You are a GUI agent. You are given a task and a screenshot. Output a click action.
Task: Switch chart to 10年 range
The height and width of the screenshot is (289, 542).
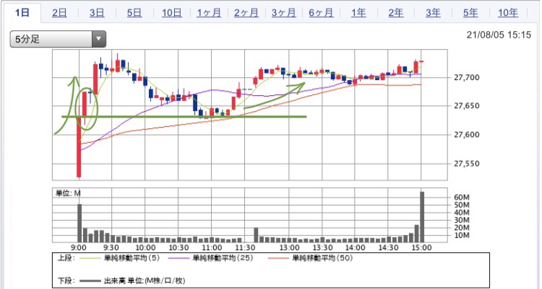508,13
